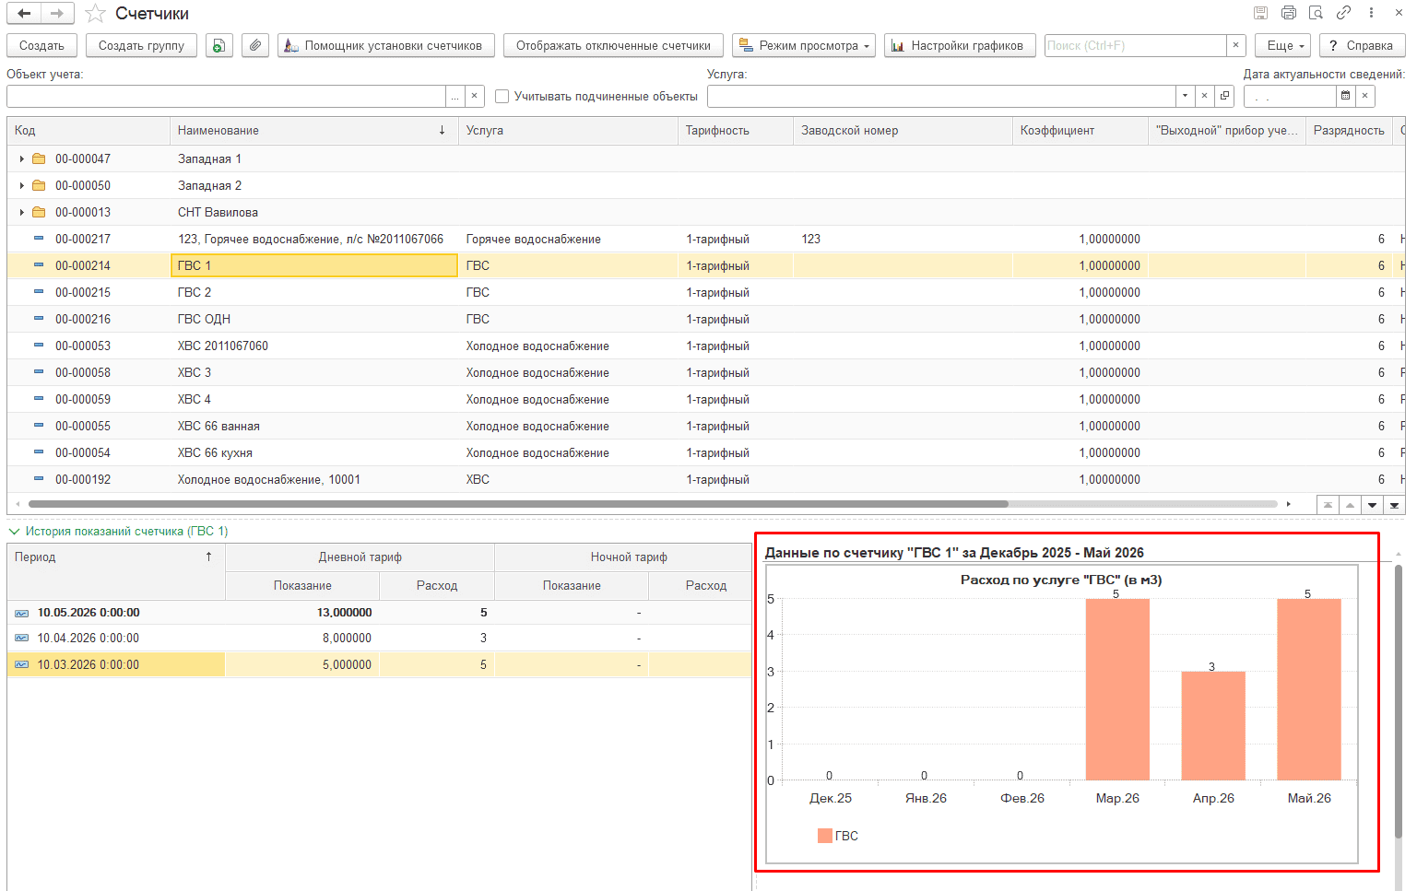The image size is (1417, 891).
Task: Click the create-by-copying icon button
Action: point(218,45)
